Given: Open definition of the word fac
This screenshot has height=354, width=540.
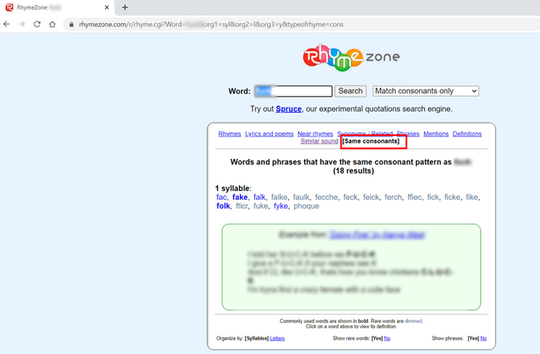Looking at the screenshot, I should point(222,197).
